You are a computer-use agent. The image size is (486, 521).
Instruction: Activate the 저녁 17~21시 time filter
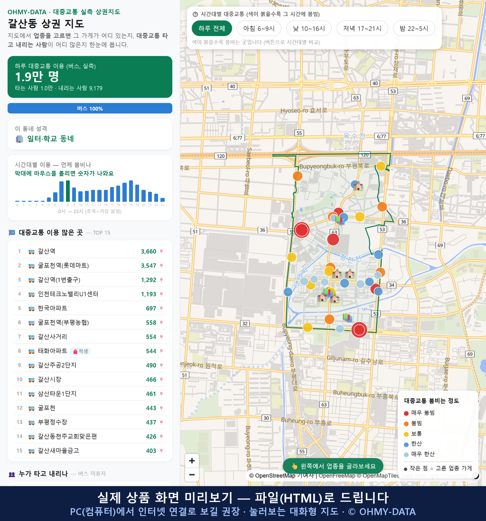tap(362, 28)
